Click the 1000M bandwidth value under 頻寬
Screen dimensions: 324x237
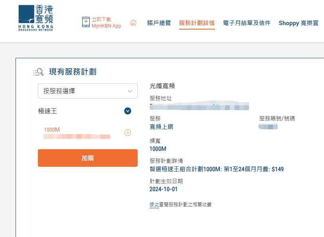point(158,149)
